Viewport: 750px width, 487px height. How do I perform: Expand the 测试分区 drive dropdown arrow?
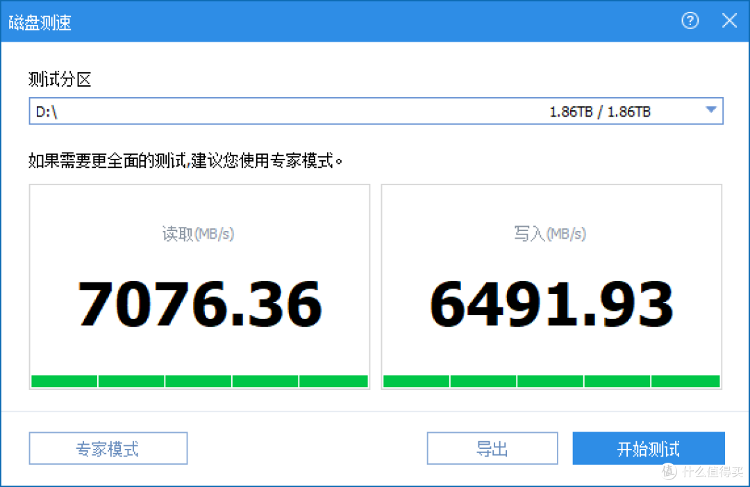(x=711, y=110)
